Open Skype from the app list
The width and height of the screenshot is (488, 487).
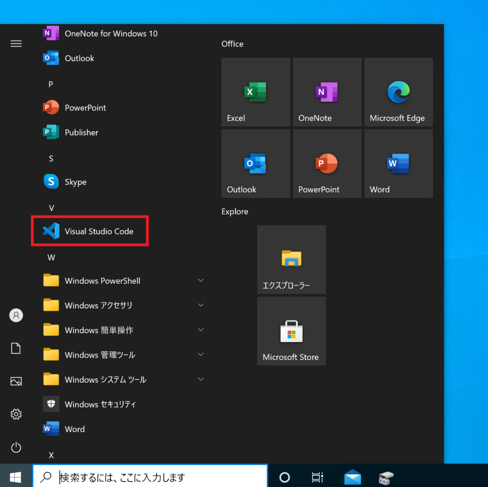click(122, 182)
